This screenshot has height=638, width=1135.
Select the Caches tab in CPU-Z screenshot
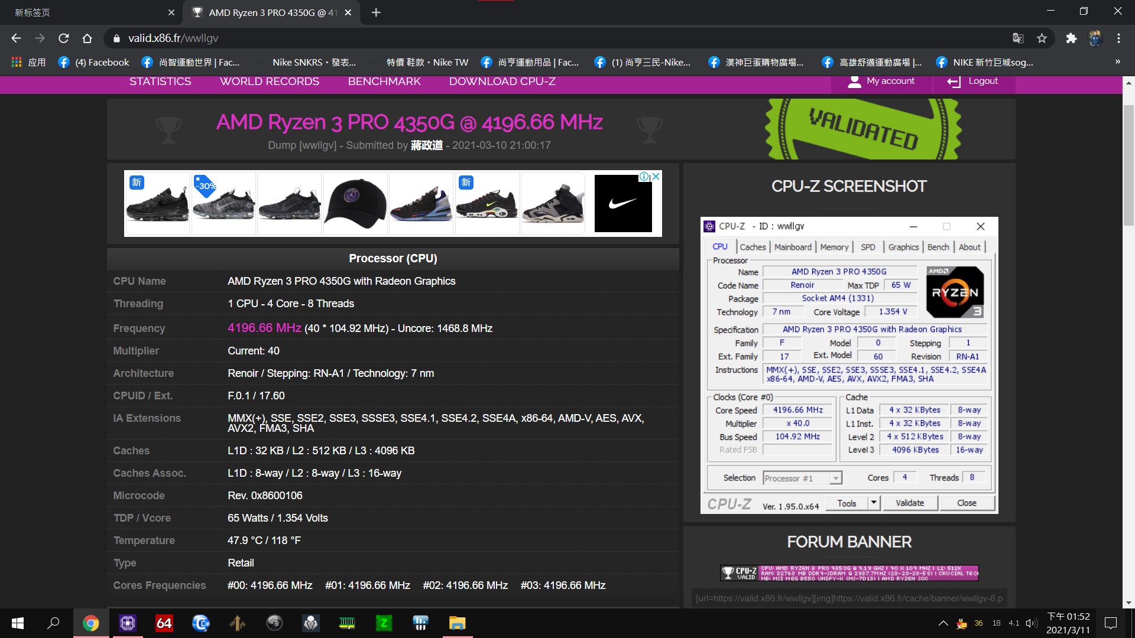(753, 247)
